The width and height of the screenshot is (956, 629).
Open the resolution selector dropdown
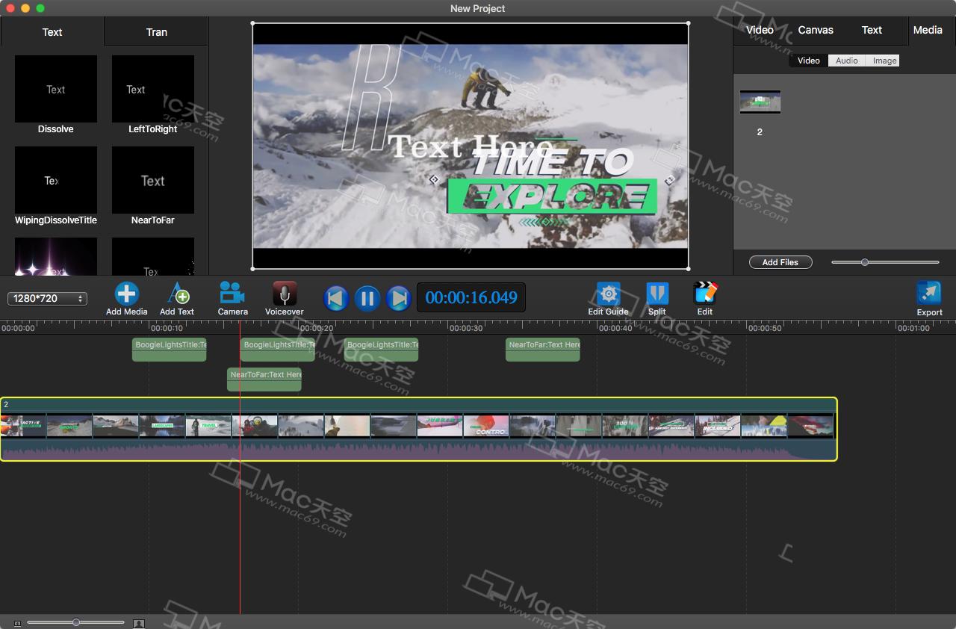[x=47, y=298]
